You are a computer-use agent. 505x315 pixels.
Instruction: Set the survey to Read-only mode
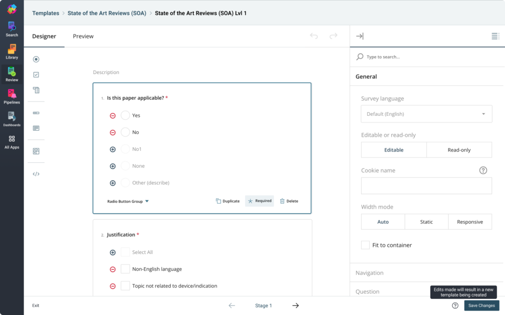(459, 150)
